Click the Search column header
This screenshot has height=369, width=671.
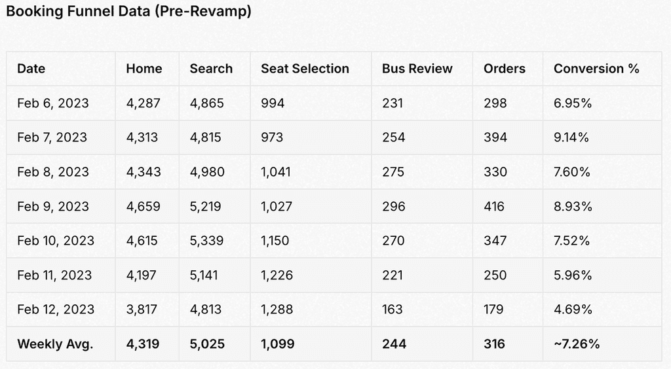tap(212, 69)
